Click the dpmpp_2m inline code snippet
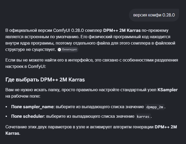The image size is (186, 144). (155, 107)
